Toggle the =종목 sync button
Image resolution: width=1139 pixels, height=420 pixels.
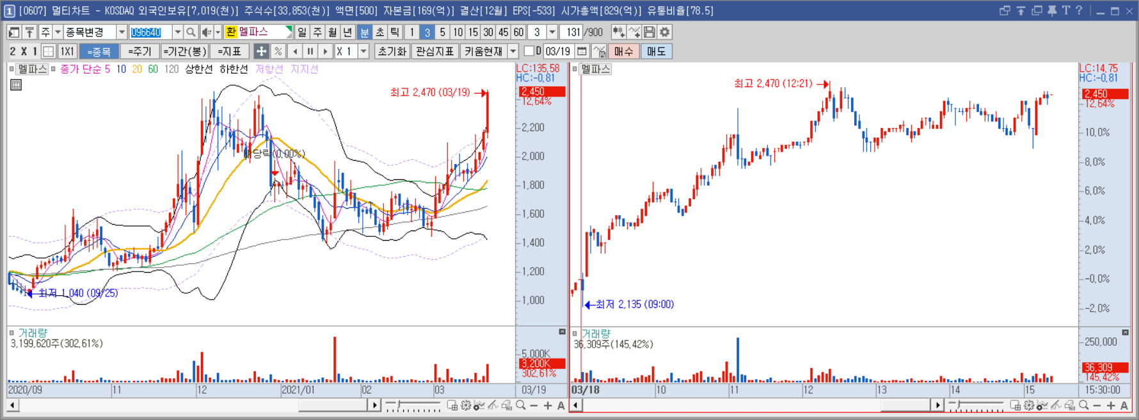(x=99, y=51)
